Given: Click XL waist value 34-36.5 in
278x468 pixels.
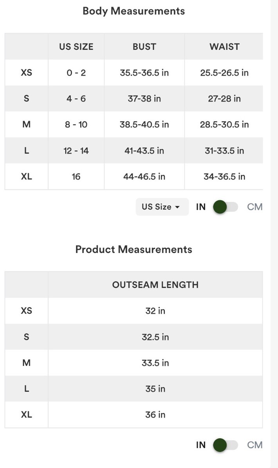Looking at the screenshot, I should click(x=224, y=176).
